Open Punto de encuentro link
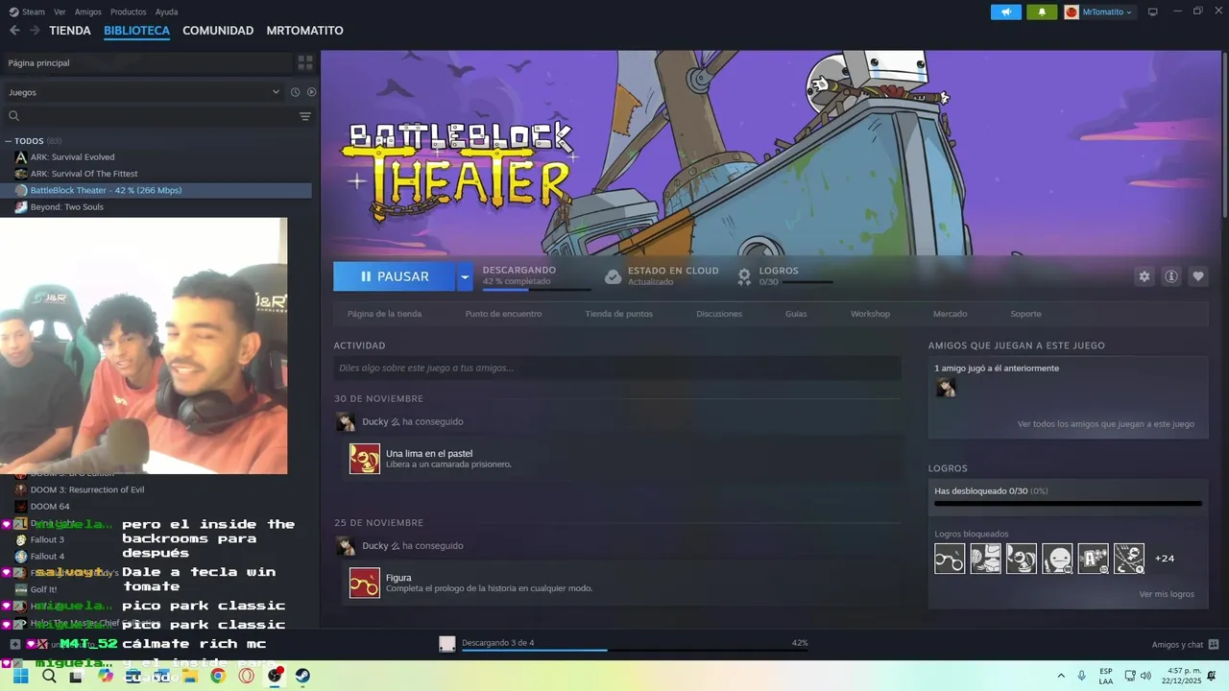Image resolution: width=1229 pixels, height=691 pixels. (x=503, y=314)
